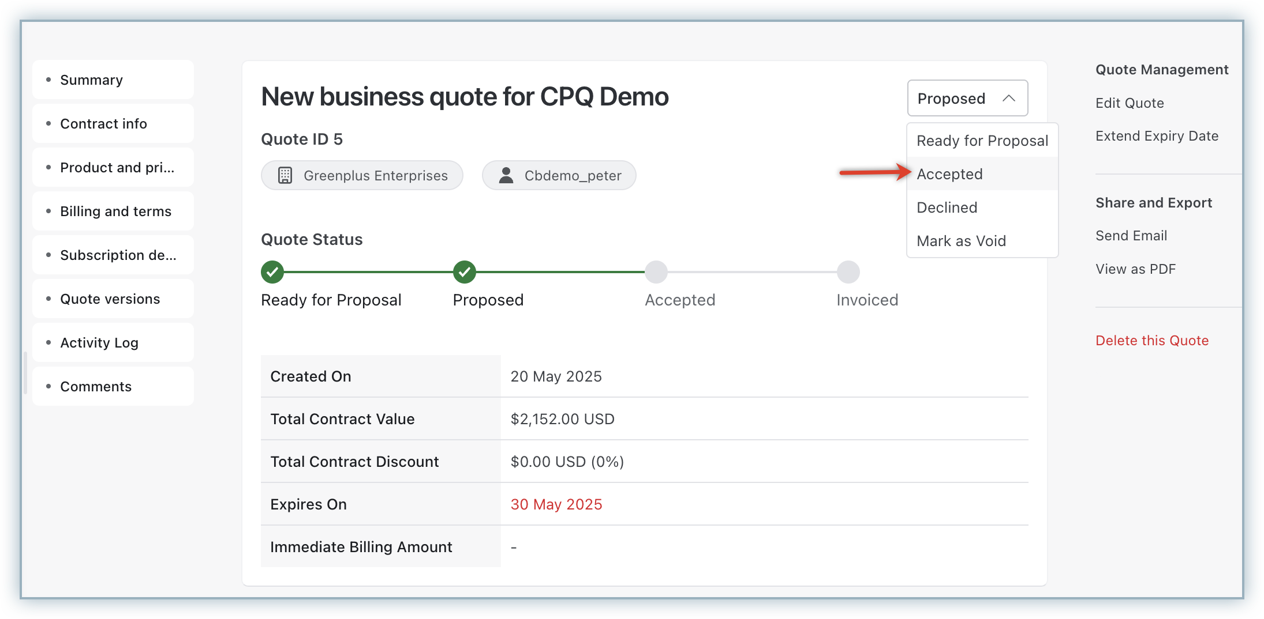Click the Ready for Proposal green checkmark

(272, 272)
